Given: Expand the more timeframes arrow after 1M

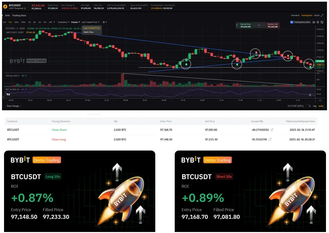Looking at the screenshot, I should tap(54, 22).
